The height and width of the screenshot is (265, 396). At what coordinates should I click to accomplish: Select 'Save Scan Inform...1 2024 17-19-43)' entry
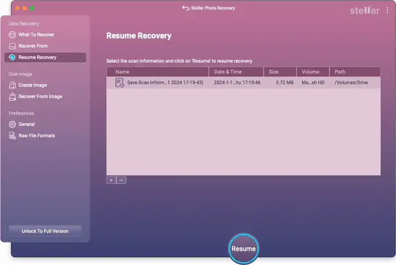[165, 83]
